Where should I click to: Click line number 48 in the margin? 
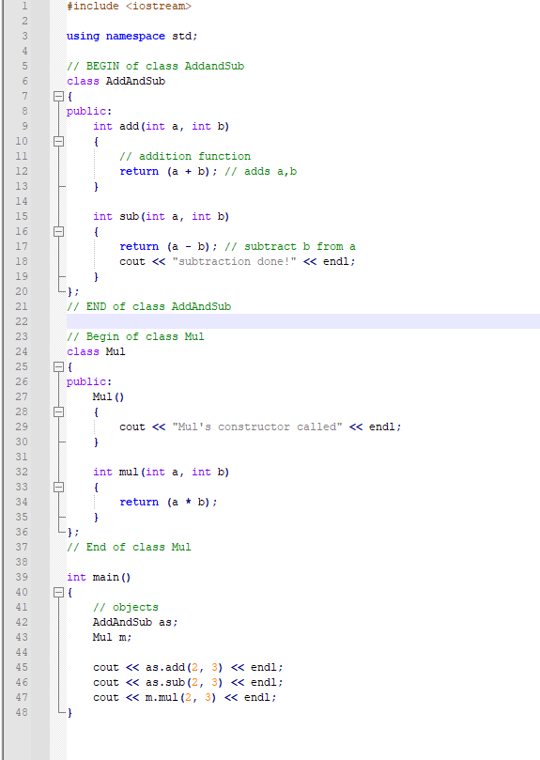point(22,712)
